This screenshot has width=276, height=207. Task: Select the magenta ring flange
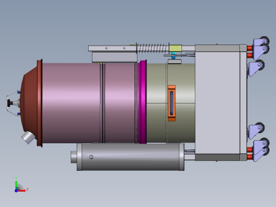[142, 102]
